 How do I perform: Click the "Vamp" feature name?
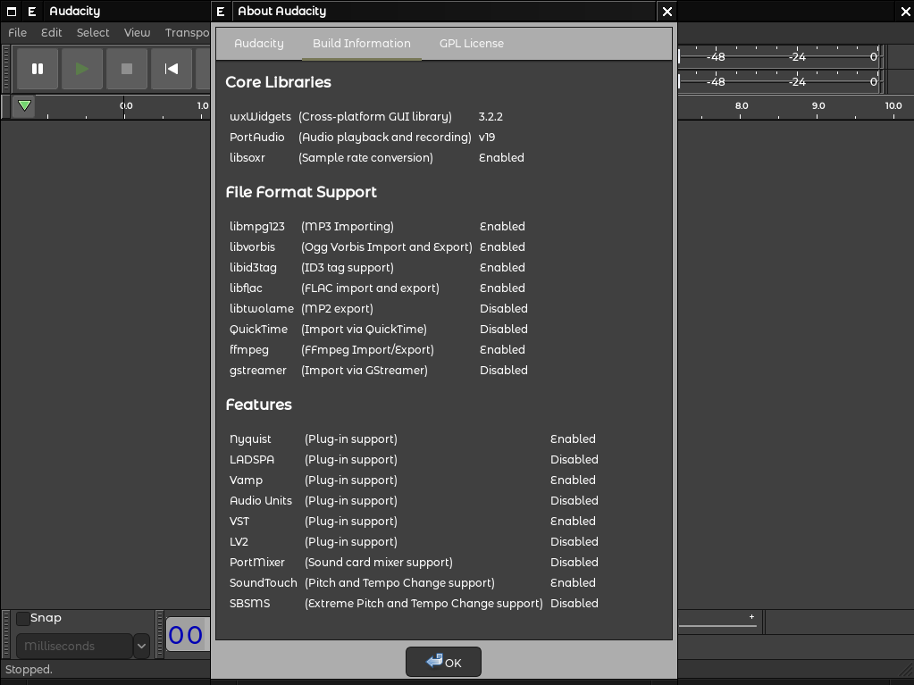tap(246, 480)
